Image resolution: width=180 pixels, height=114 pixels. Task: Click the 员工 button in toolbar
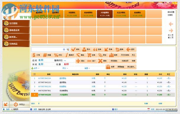tap(134, 55)
